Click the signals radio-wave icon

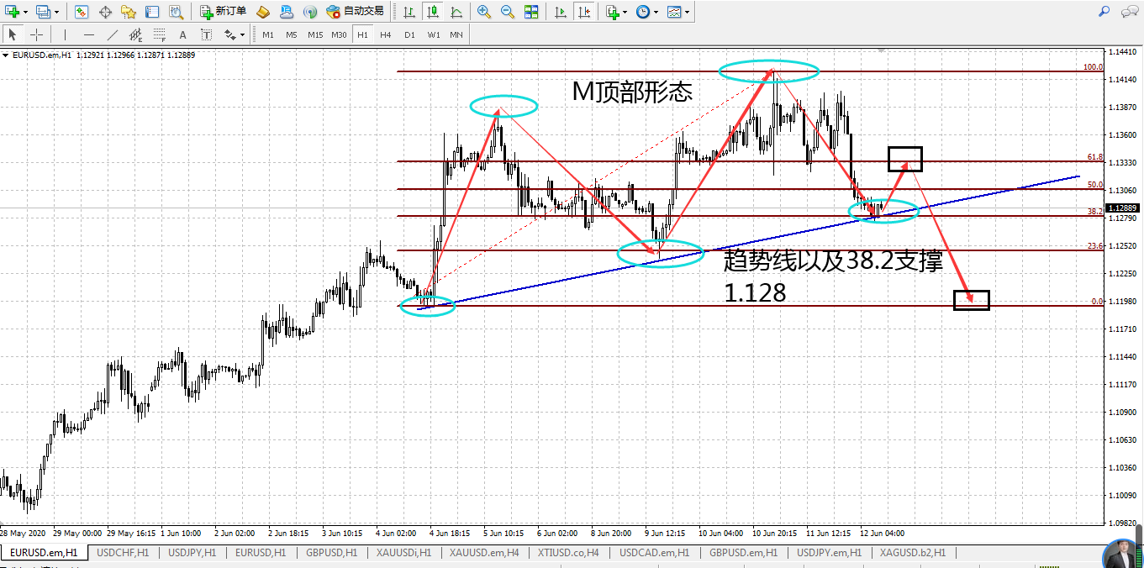[310, 12]
